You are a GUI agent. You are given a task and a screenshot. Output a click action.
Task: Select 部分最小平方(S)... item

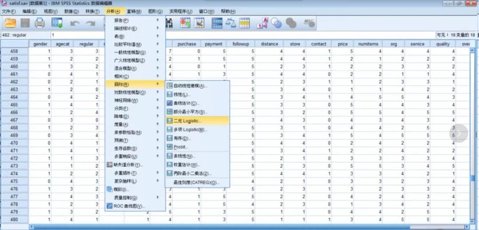pos(197,112)
